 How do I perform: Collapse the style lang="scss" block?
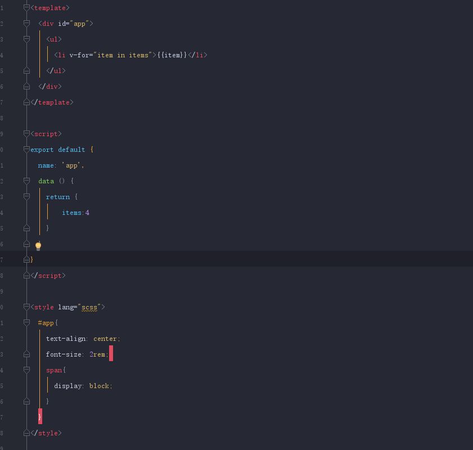click(26, 307)
